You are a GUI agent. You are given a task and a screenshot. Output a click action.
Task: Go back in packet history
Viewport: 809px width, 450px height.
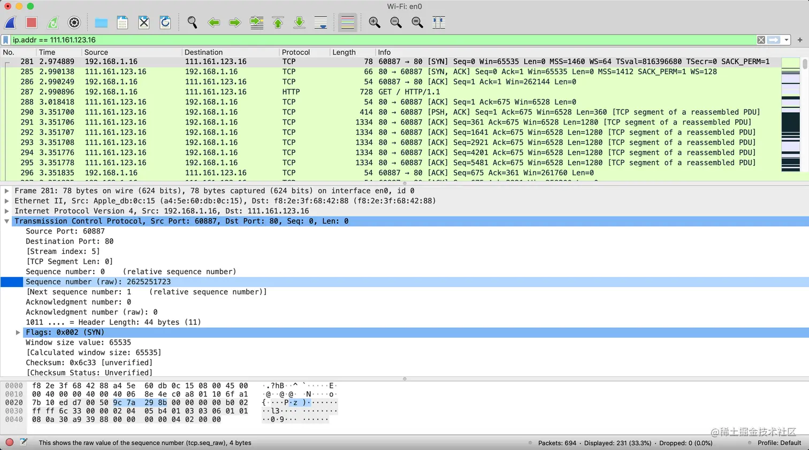pyautogui.click(x=214, y=22)
